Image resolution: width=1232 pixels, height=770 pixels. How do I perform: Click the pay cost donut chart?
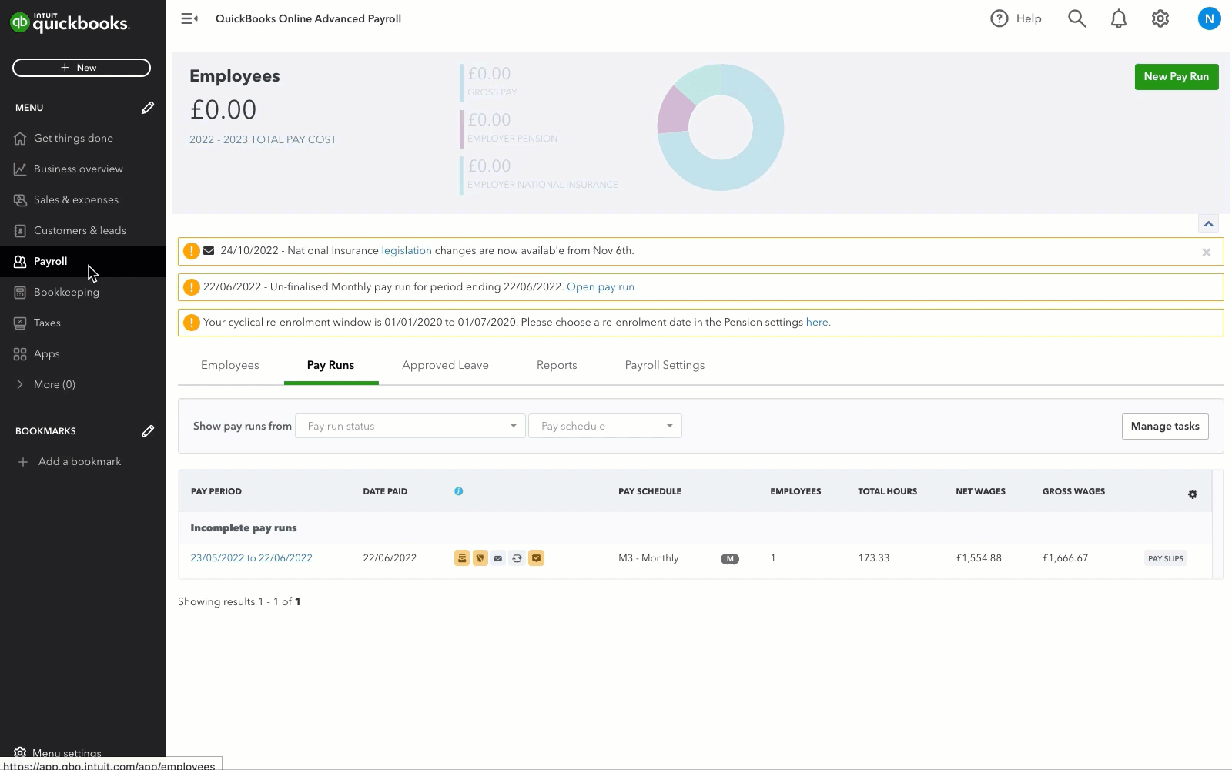point(721,128)
